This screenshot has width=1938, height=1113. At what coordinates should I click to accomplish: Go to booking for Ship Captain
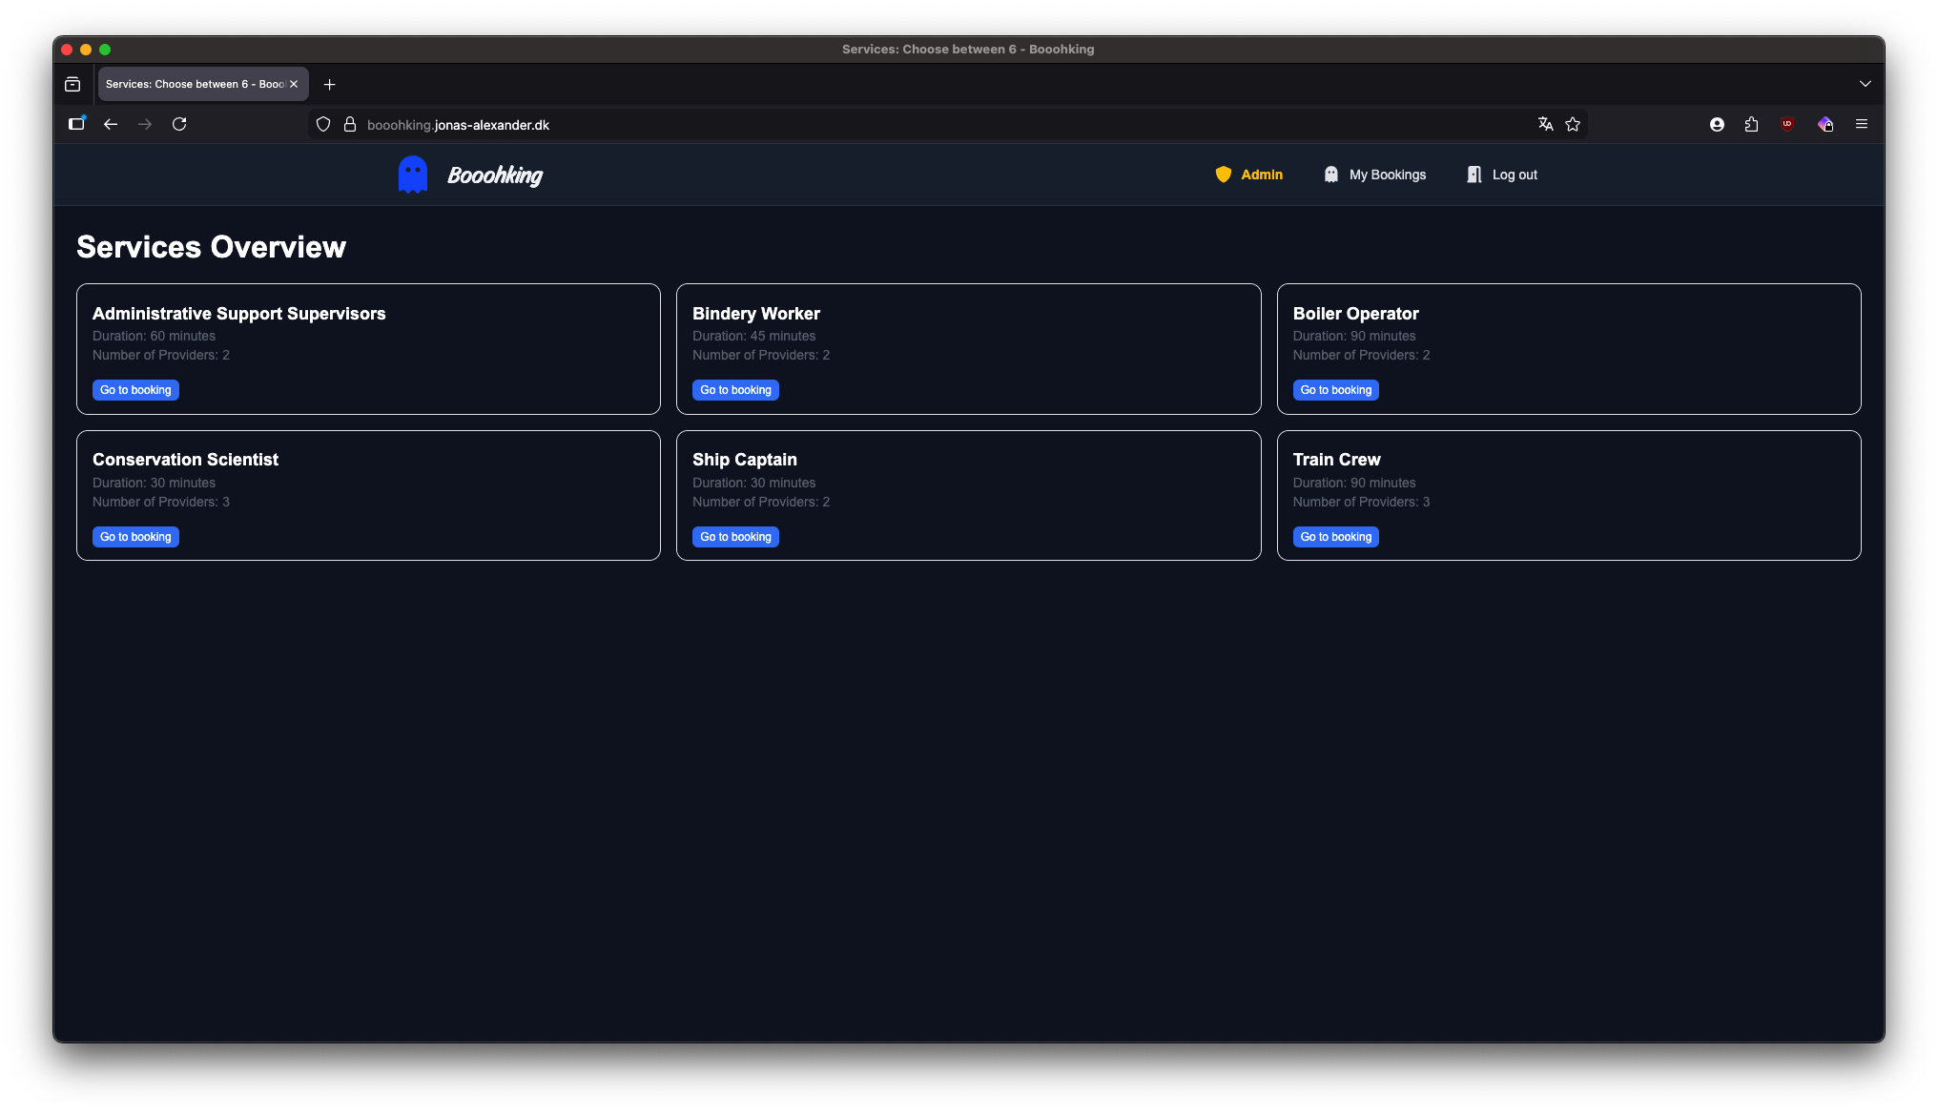point(735,537)
